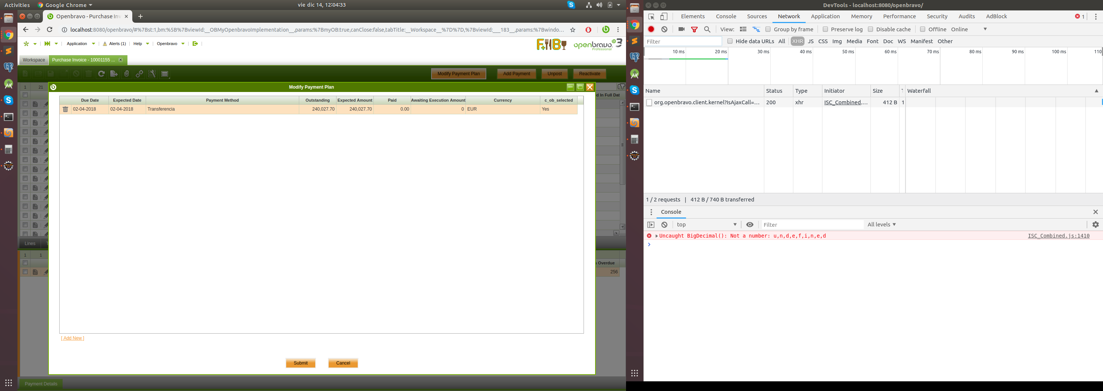This screenshot has height=391, width=1103.
Task: Expand the Application menu dropdown arrow
Action: [x=93, y=44]
